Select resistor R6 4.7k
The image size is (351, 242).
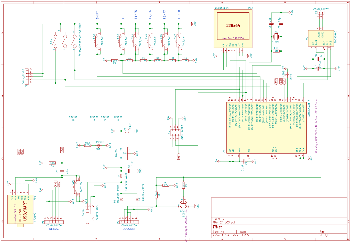tap(158, 61)
